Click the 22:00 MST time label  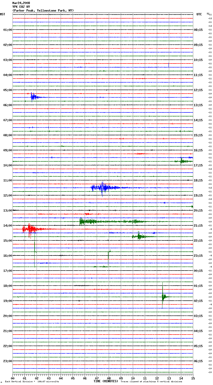pos(8,346)
